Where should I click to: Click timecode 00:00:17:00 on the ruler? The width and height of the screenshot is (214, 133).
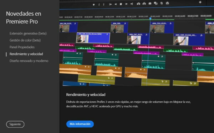193,16
